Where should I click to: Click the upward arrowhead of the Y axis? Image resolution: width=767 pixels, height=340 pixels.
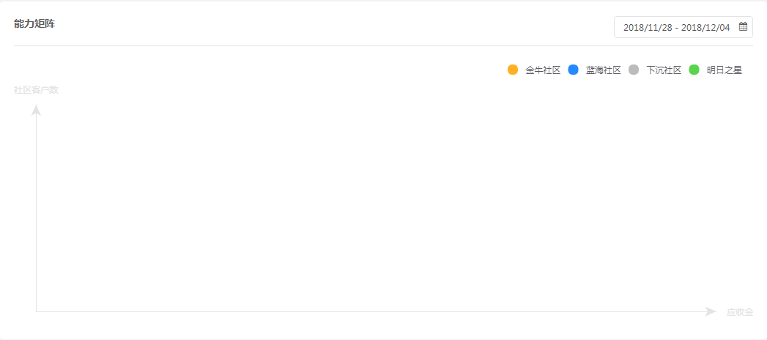(36, 110)
